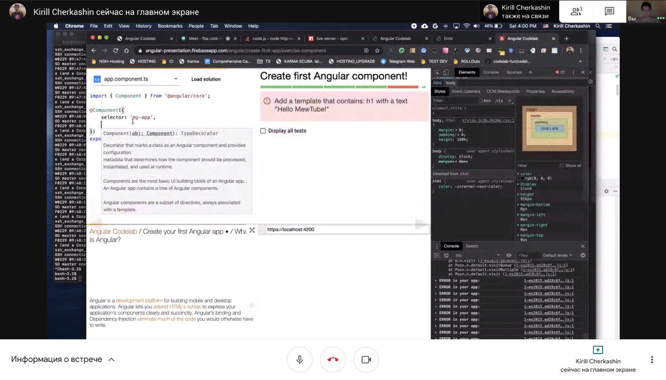Select the Вы self-view thumbnail

[646, 11]
